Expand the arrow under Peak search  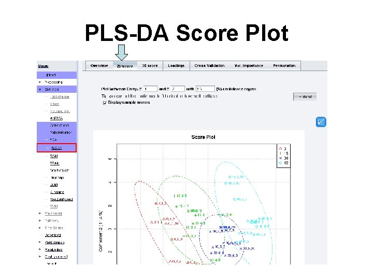(40, 249)
